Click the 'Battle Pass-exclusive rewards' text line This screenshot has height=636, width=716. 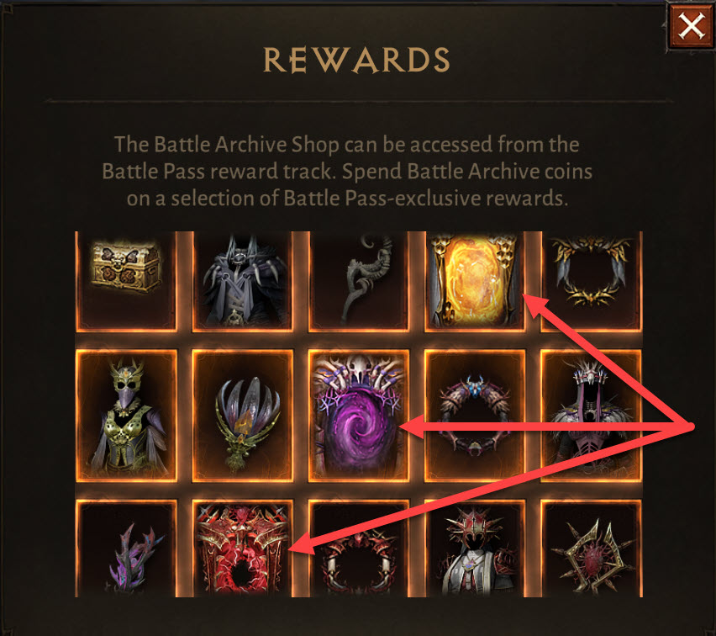[x=424, y=199]
